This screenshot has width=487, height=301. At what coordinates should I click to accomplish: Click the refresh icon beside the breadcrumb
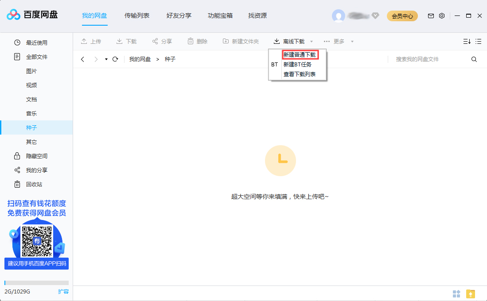(x=116, y=59)
